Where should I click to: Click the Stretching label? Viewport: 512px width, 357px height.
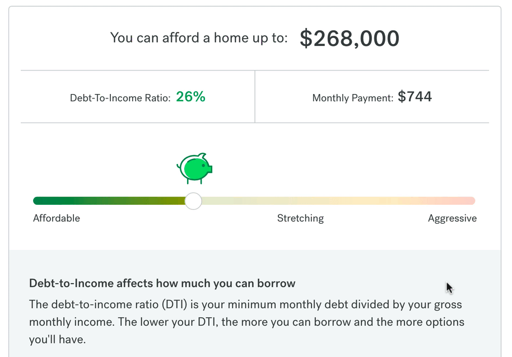[300, 218]
